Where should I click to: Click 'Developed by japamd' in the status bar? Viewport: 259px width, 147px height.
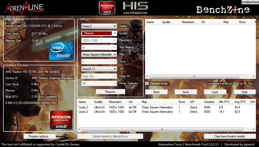pyautogui.click(x=239, y=144)
